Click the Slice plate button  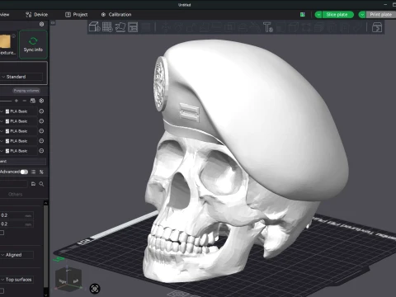pos(337,15)
